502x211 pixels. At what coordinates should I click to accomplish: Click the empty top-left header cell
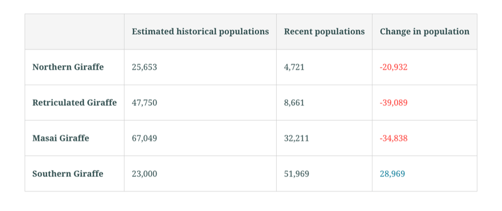pyautogui.click(x=74, y=32)
